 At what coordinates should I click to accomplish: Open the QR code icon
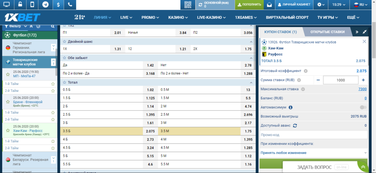(188, 5)
